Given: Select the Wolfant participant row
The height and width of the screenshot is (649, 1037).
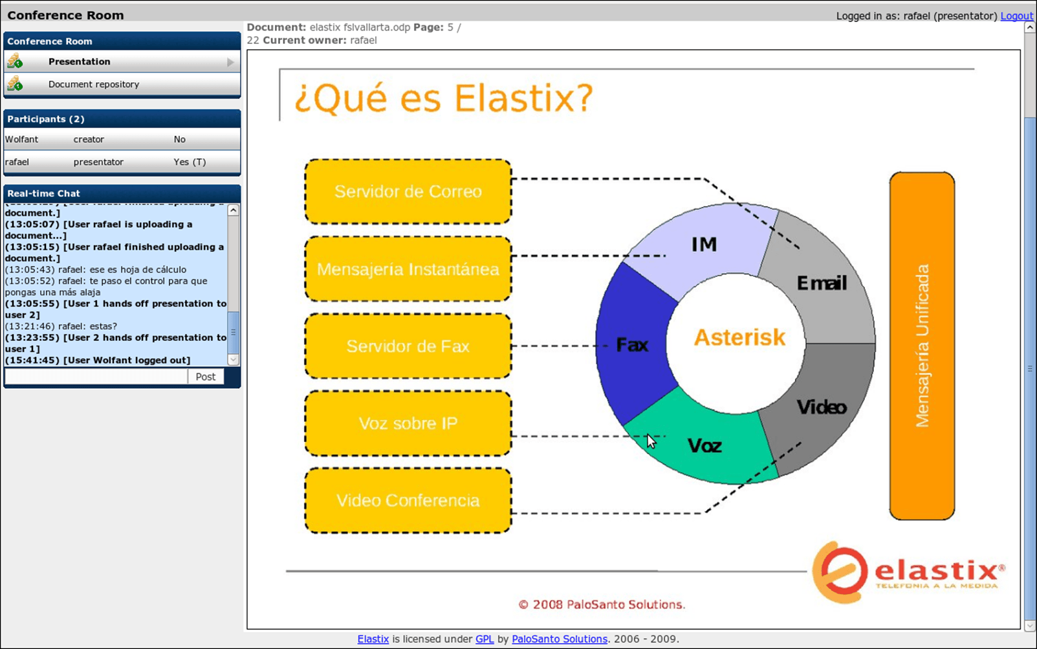Looking at the screenshot, I should (122, 139).
